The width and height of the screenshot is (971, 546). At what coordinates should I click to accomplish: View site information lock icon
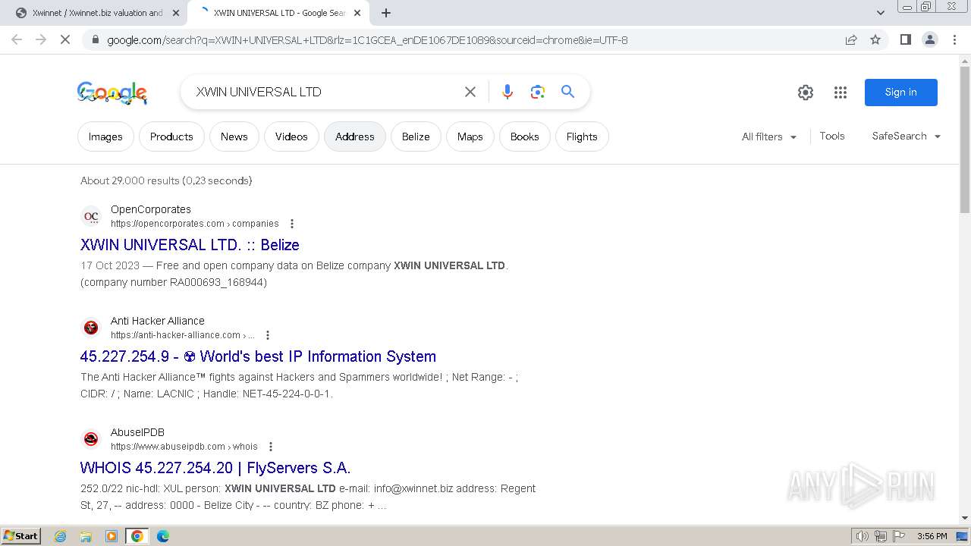[95, 39]
